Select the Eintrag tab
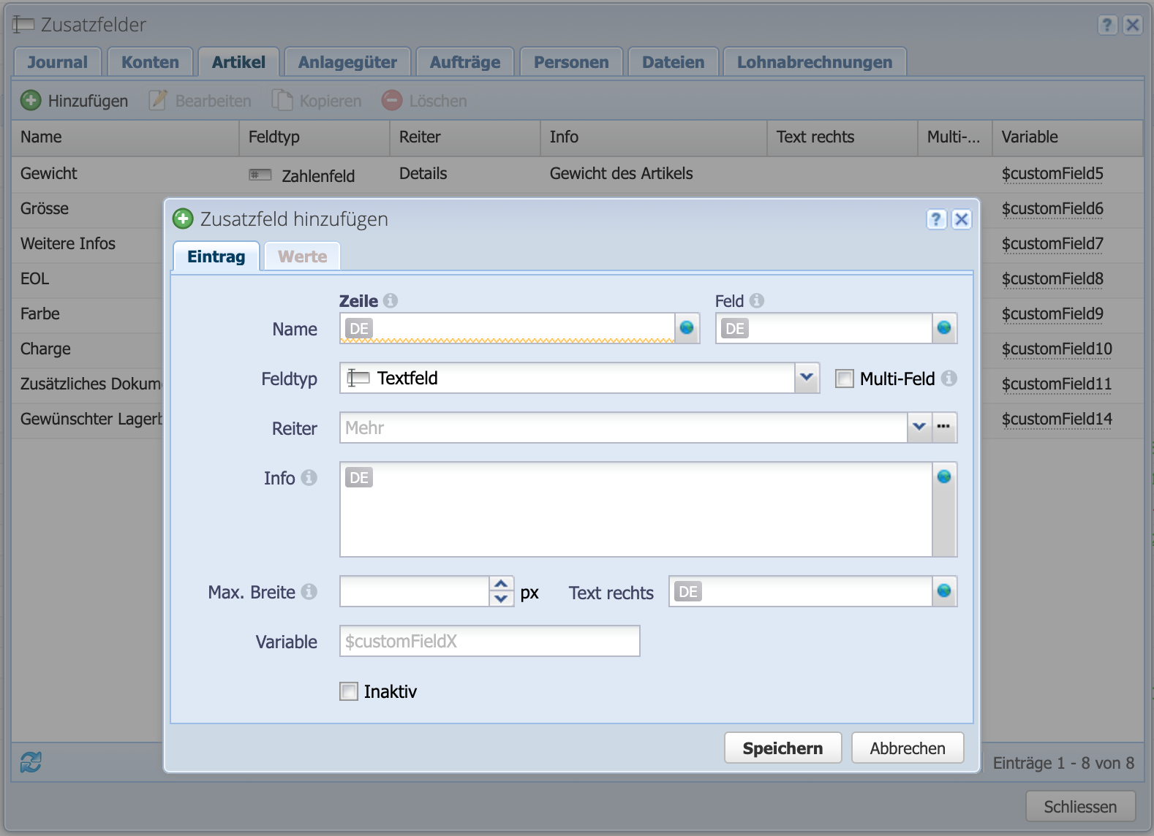Screen dimensions: 1154x836 pos(216,256)
